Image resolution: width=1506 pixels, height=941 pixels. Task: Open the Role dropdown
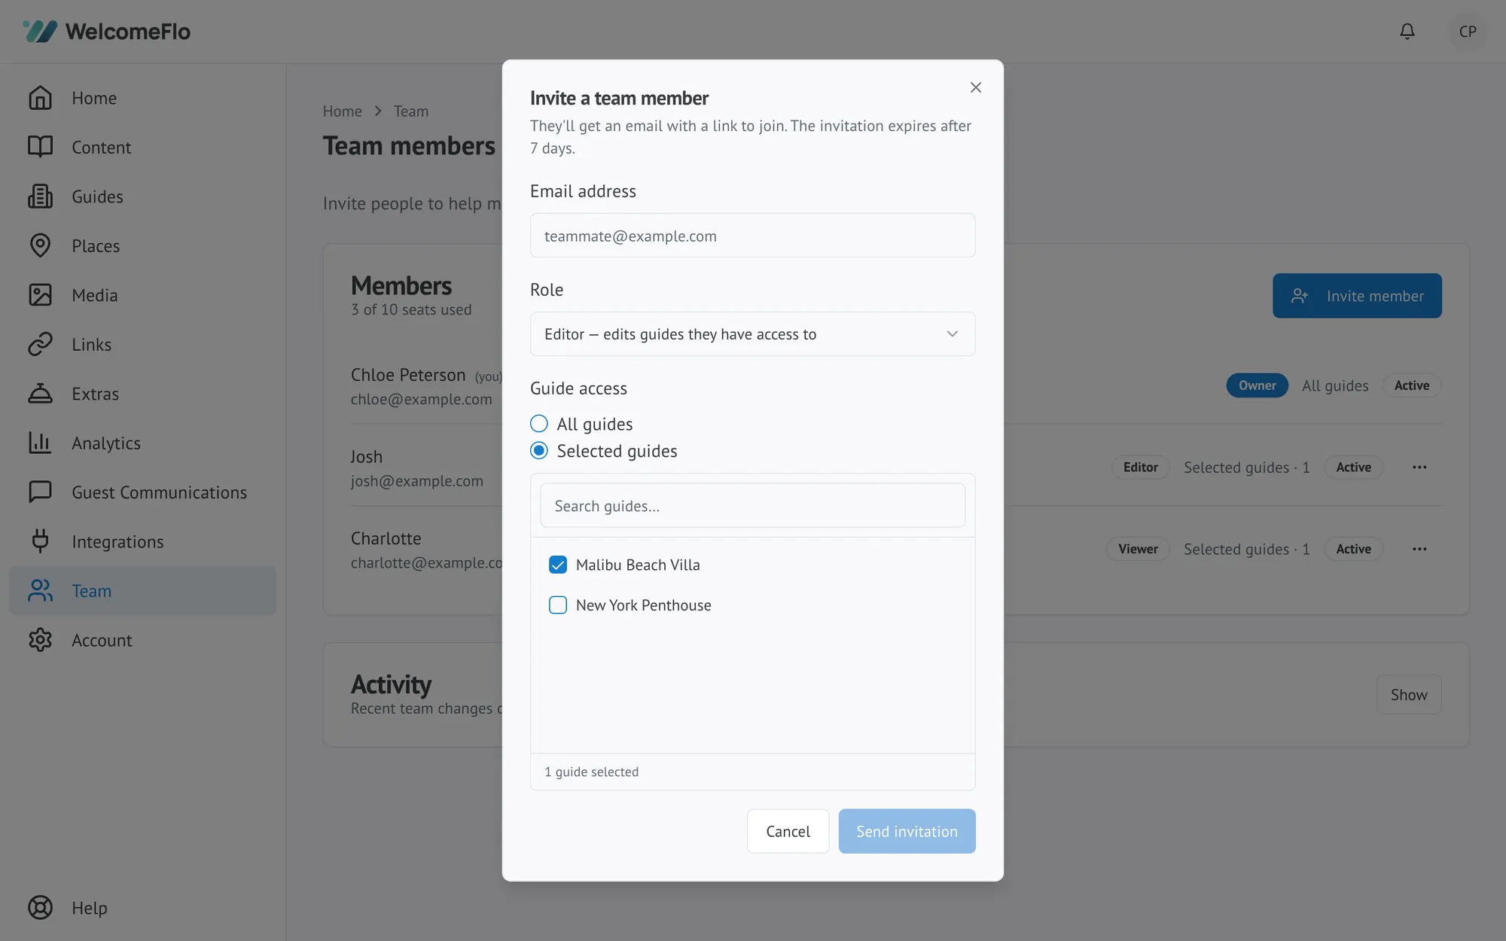[x=752, y=333]
